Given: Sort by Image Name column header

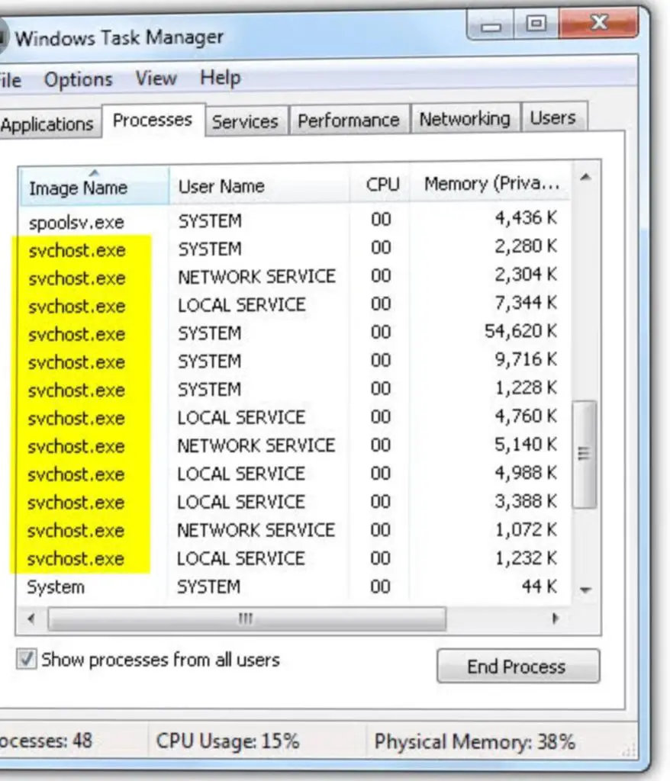Looking at the screenshot, I should [x=94, y=186].
